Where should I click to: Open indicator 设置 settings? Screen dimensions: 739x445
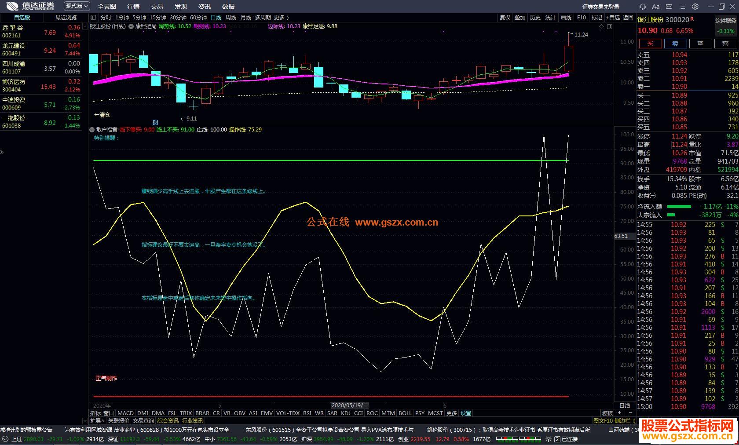(466, 413)
